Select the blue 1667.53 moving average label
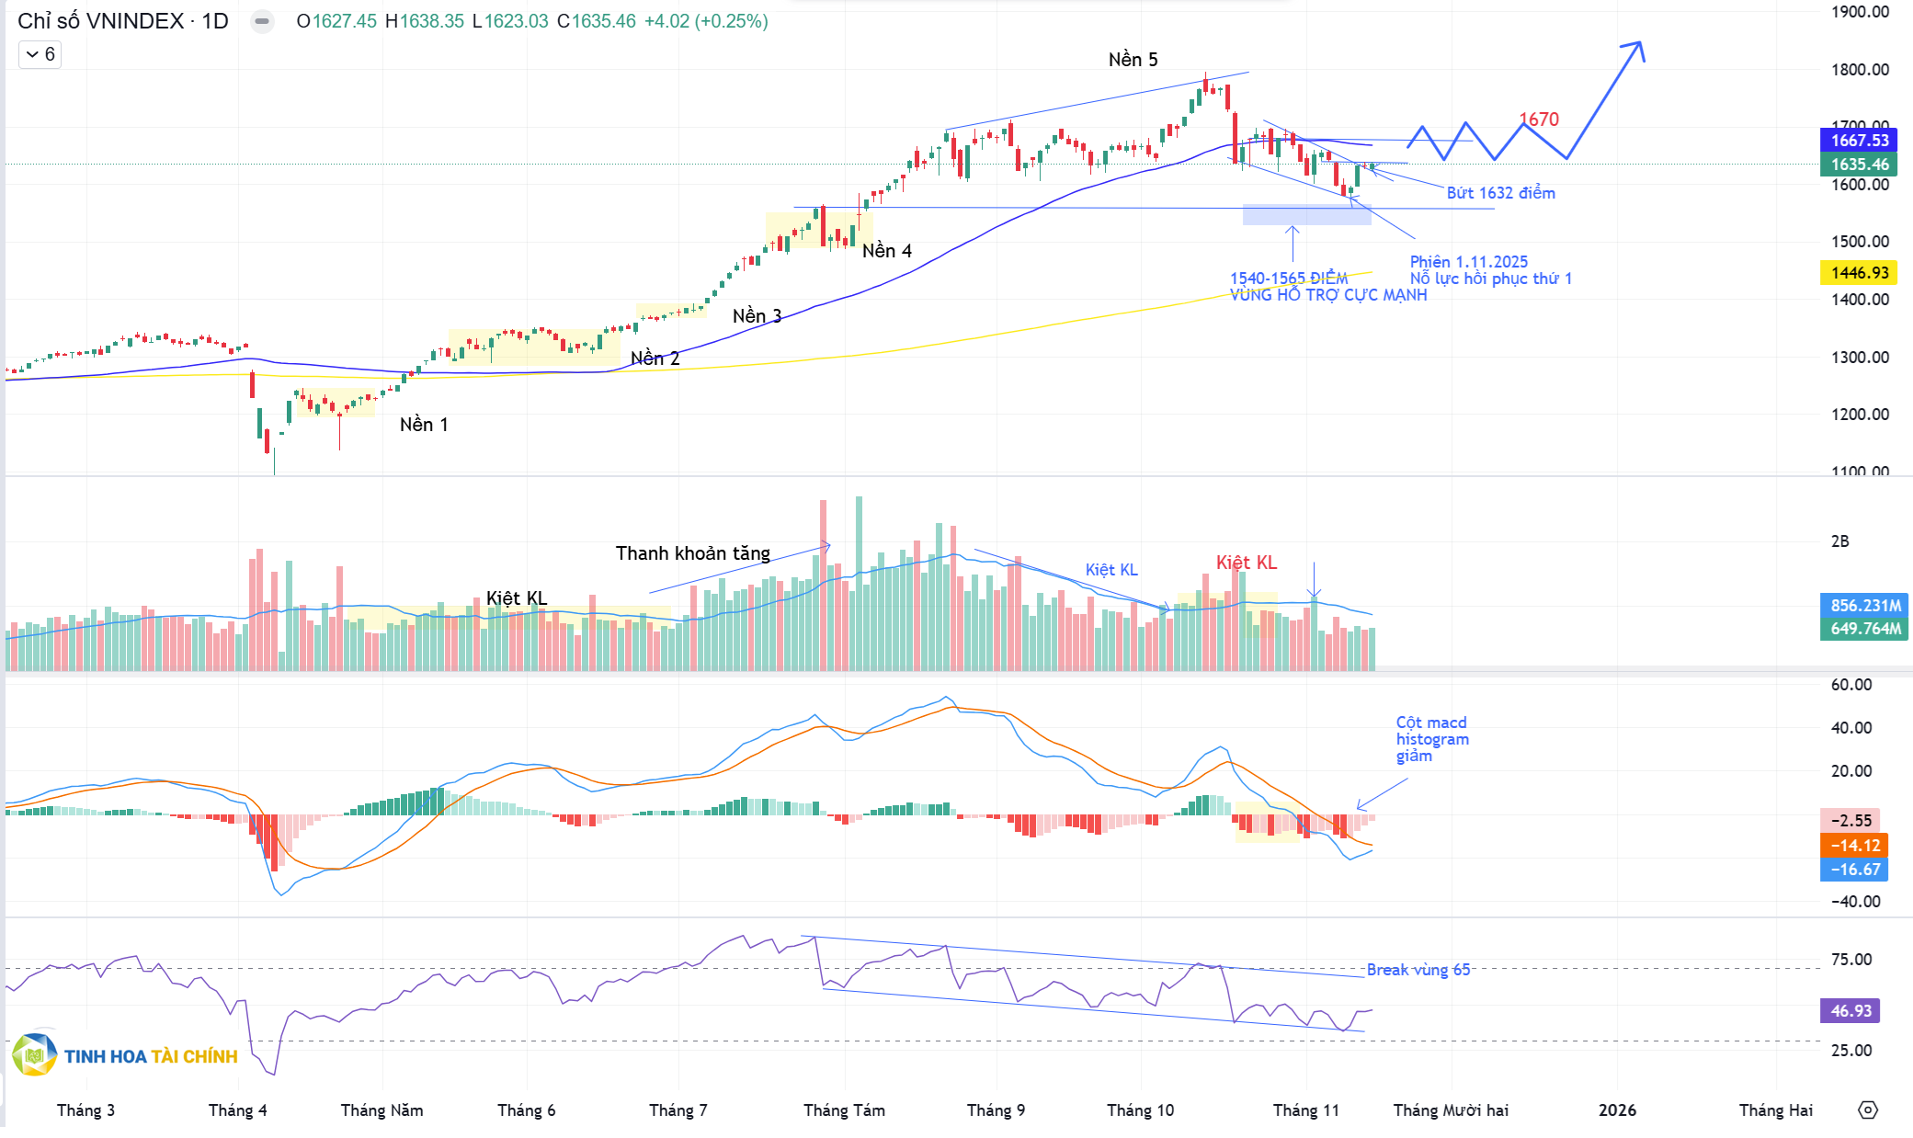The width and height of the screenshot is (1913, 1138). click(1859, 141)
